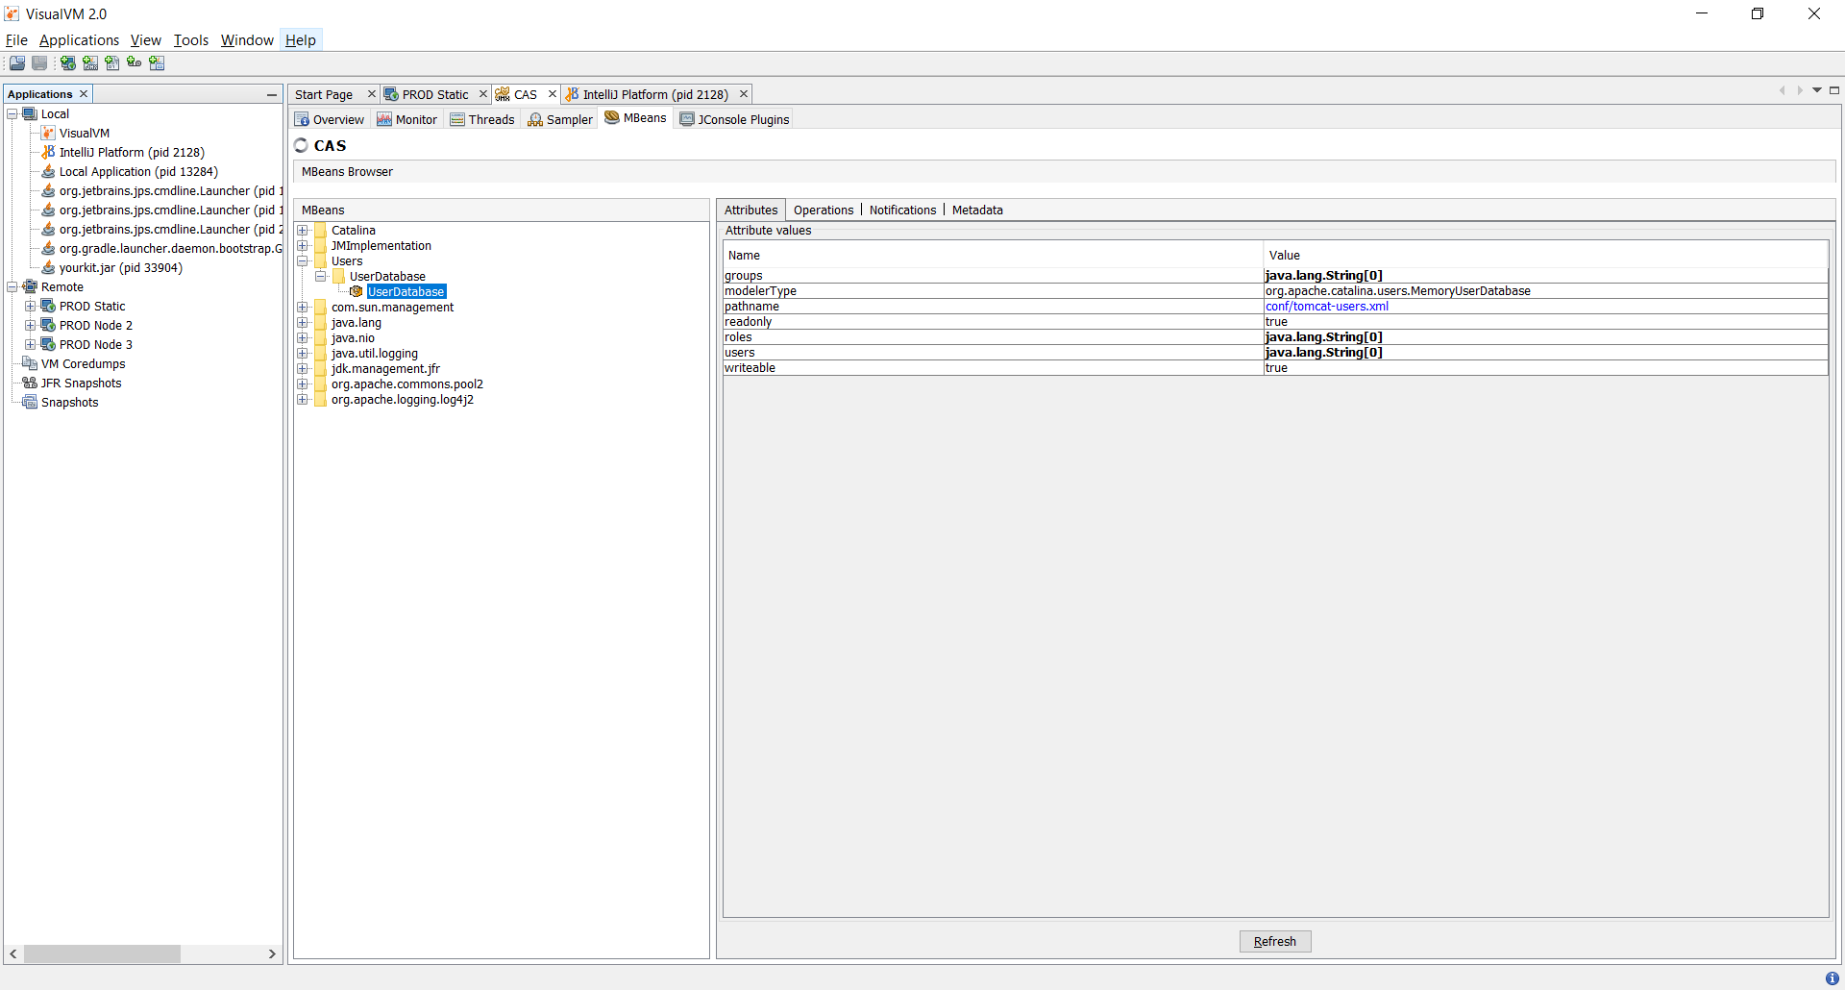
Task: Close the IntelliJ Platform tab
Action: pos(744,94)
